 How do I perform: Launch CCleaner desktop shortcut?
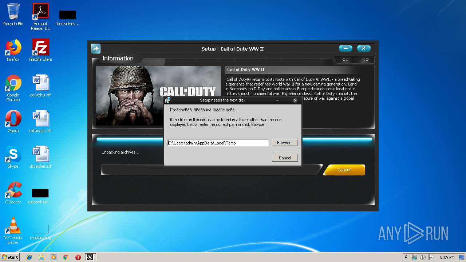(13, 193)
